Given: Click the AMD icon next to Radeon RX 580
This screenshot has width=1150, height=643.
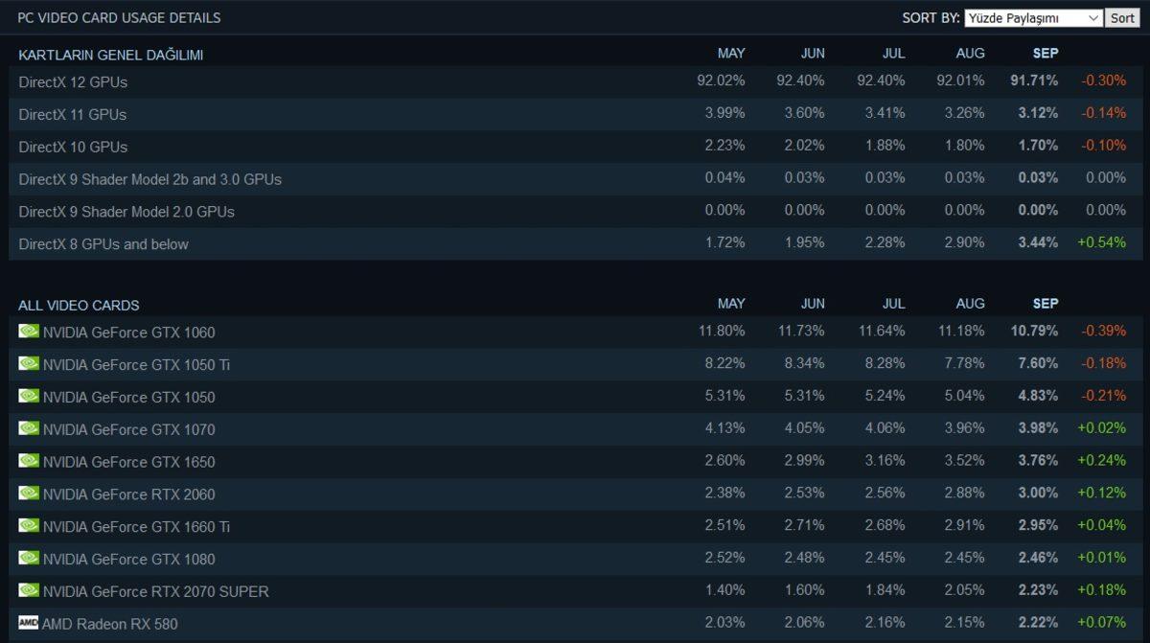Looking at the screenshot, I should [x=30, y=624].
